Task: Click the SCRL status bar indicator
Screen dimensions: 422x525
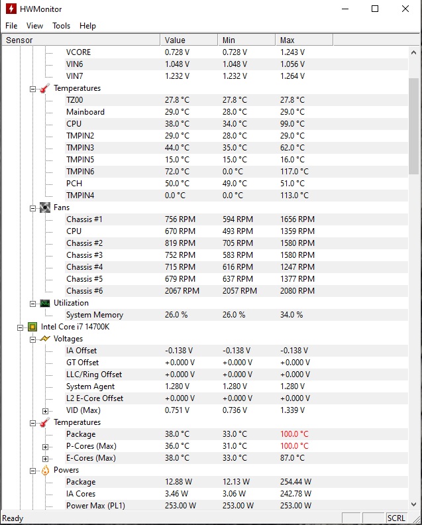Action: (396, 518)
